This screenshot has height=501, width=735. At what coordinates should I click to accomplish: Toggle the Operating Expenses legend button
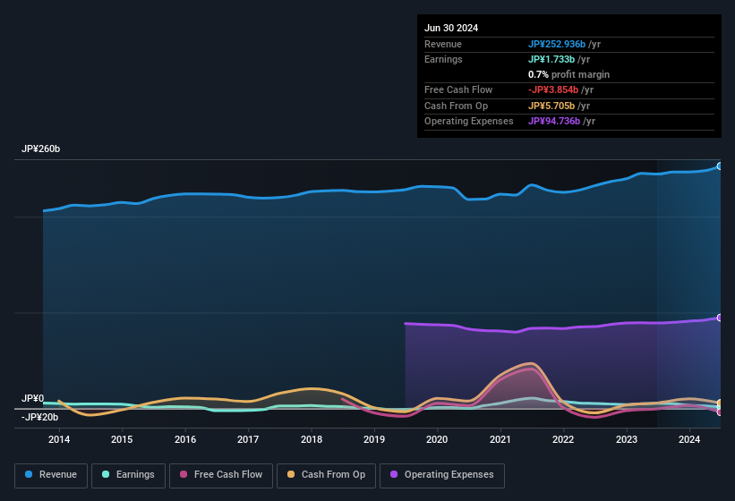pos(442,475)
